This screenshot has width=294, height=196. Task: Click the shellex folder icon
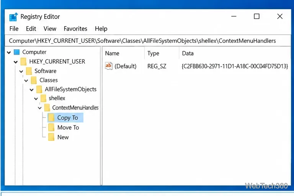(43, 98)
